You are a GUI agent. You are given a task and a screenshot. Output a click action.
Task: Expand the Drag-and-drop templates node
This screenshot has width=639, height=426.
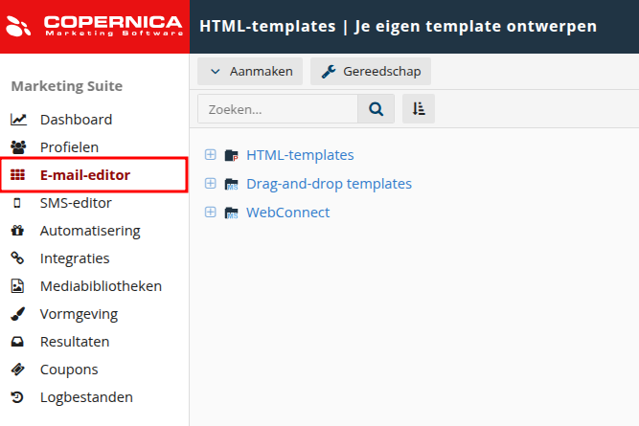[211, 184]
